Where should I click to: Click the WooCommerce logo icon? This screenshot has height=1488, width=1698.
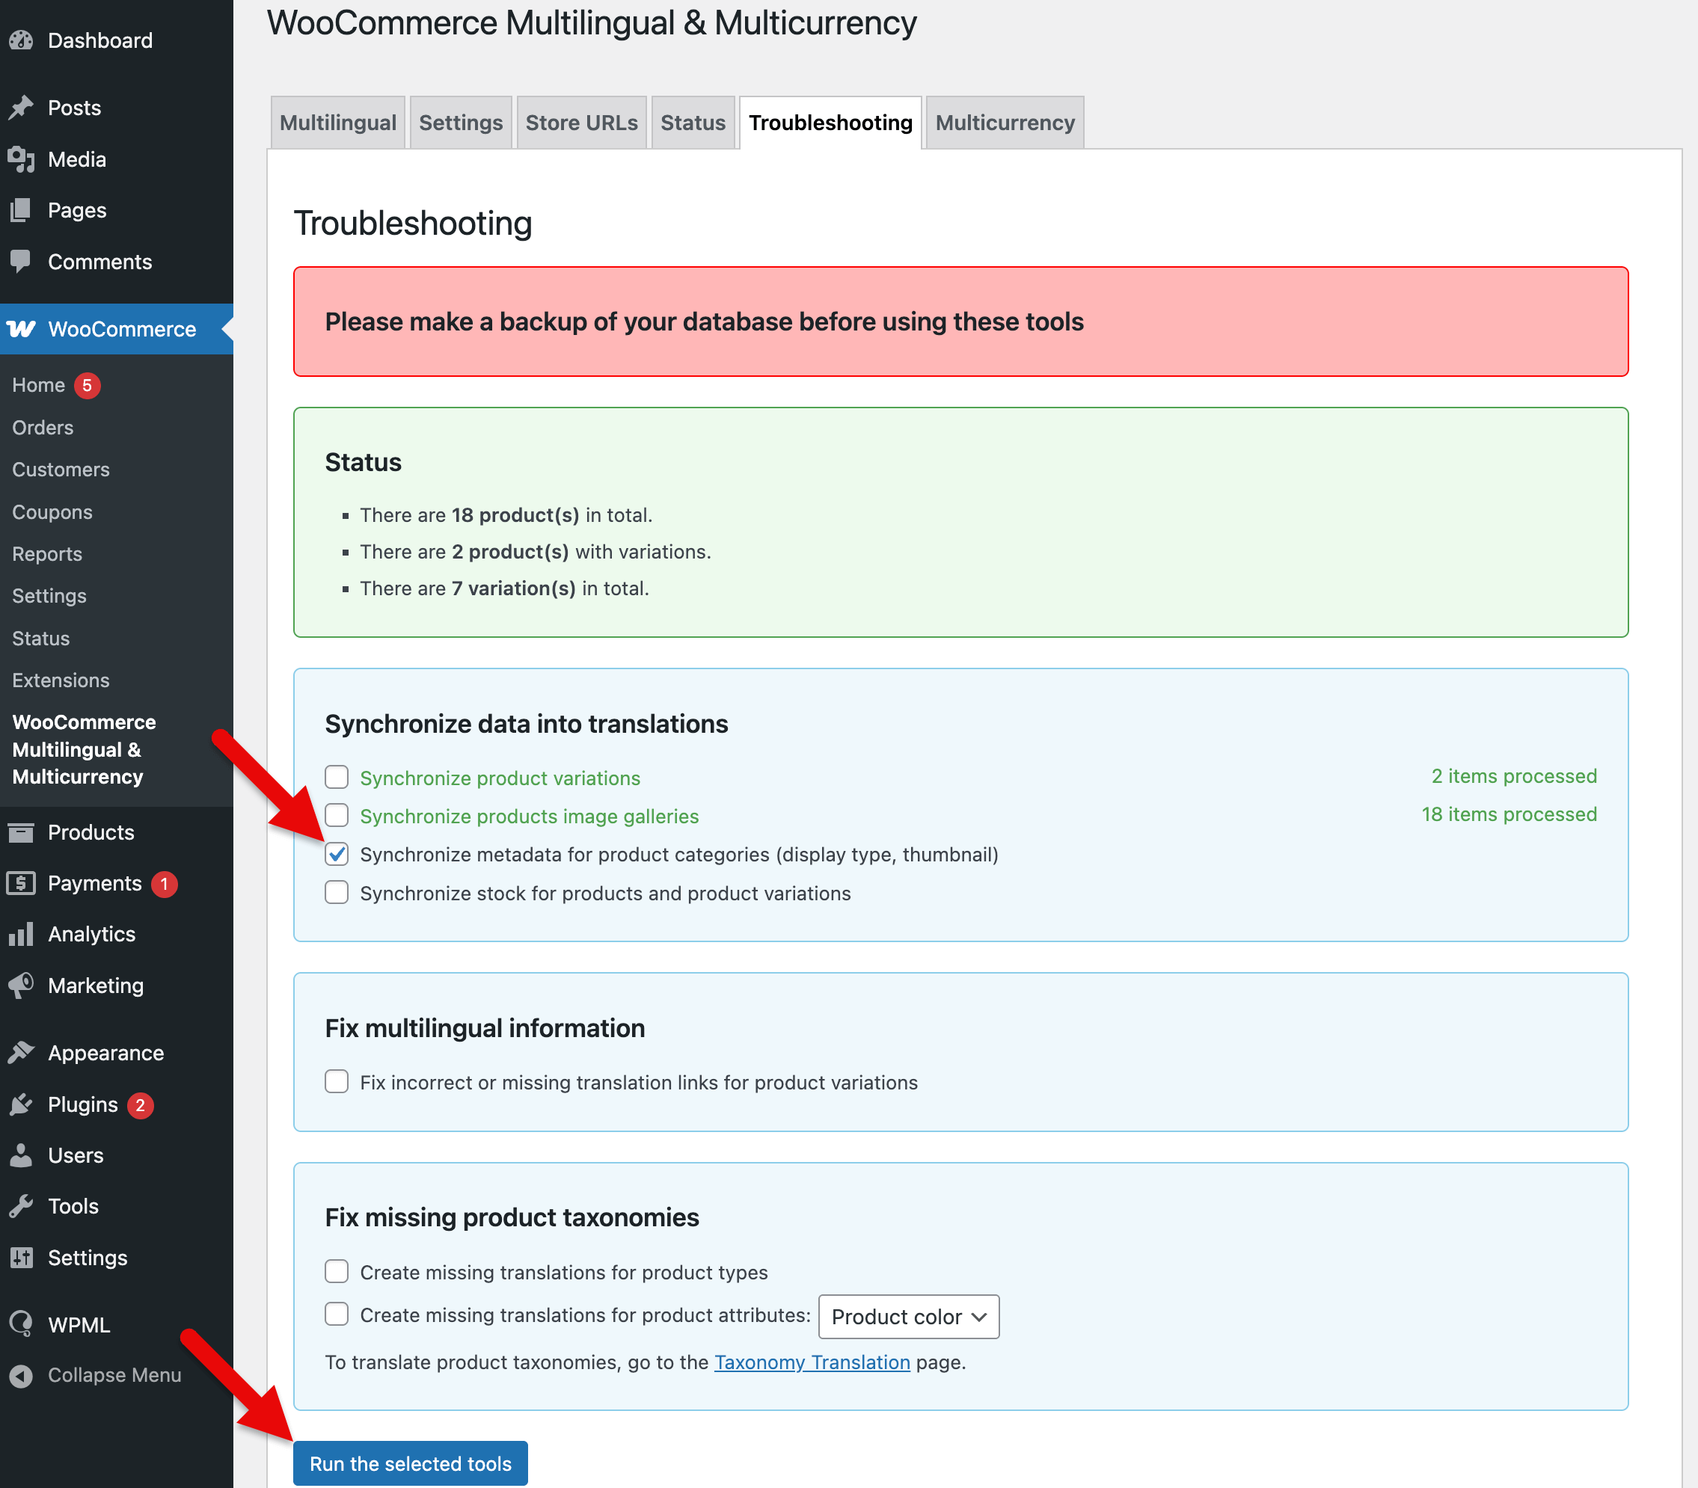[21, 329]
